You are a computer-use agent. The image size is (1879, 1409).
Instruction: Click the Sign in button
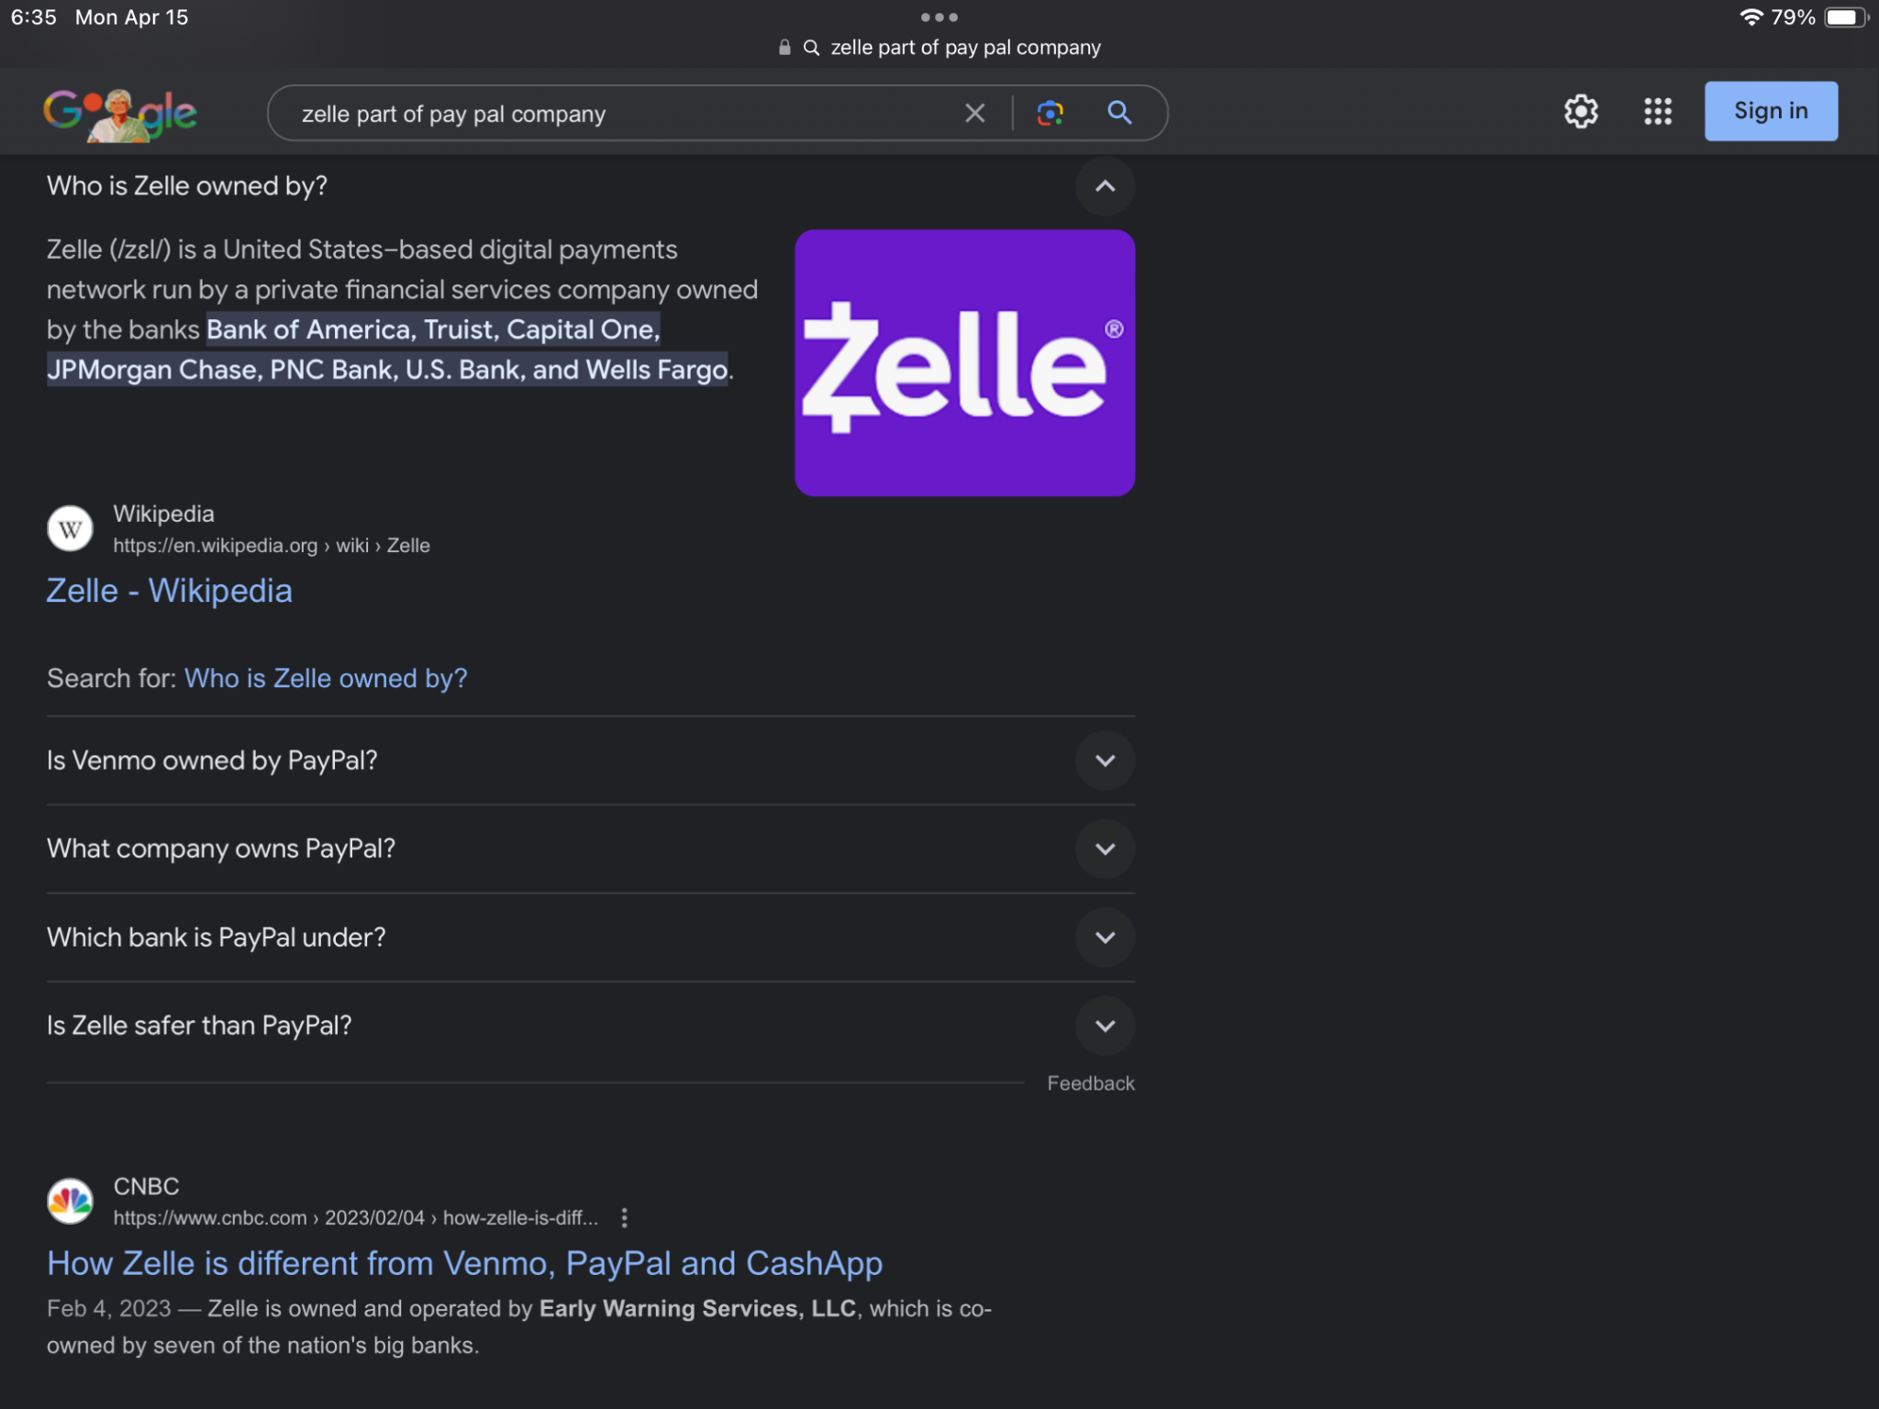click(1771, 111)
